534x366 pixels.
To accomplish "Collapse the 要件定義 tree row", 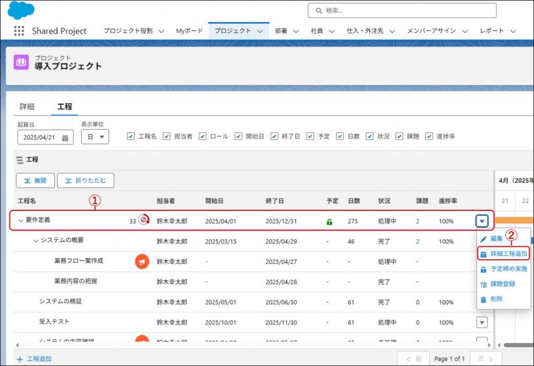I will click(21, 221).
